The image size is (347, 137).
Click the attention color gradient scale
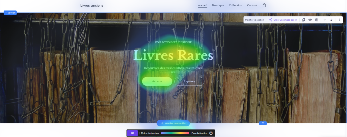point(175,133)
